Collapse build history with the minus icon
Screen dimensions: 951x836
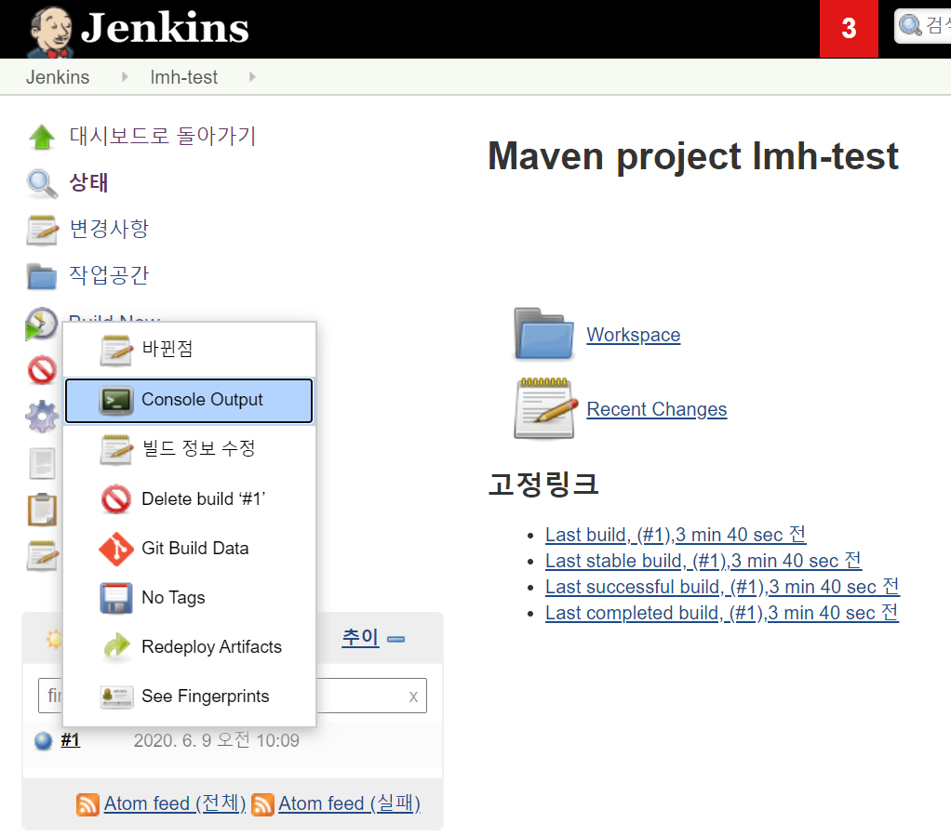pos(396,638)
